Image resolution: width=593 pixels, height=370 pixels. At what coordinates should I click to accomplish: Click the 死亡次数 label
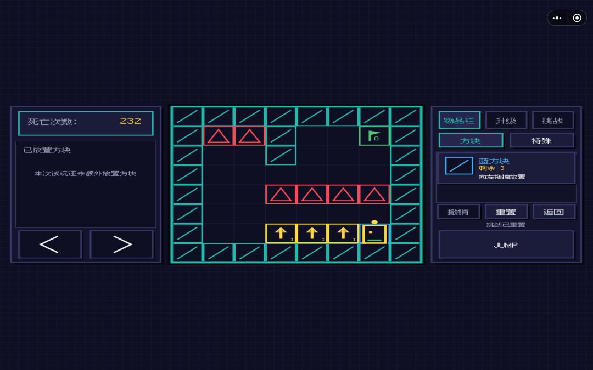click(53, 122)
